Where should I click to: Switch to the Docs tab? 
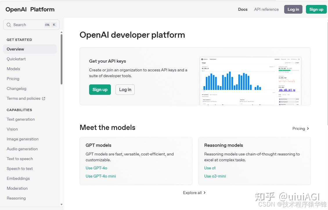tap(243, 9)
